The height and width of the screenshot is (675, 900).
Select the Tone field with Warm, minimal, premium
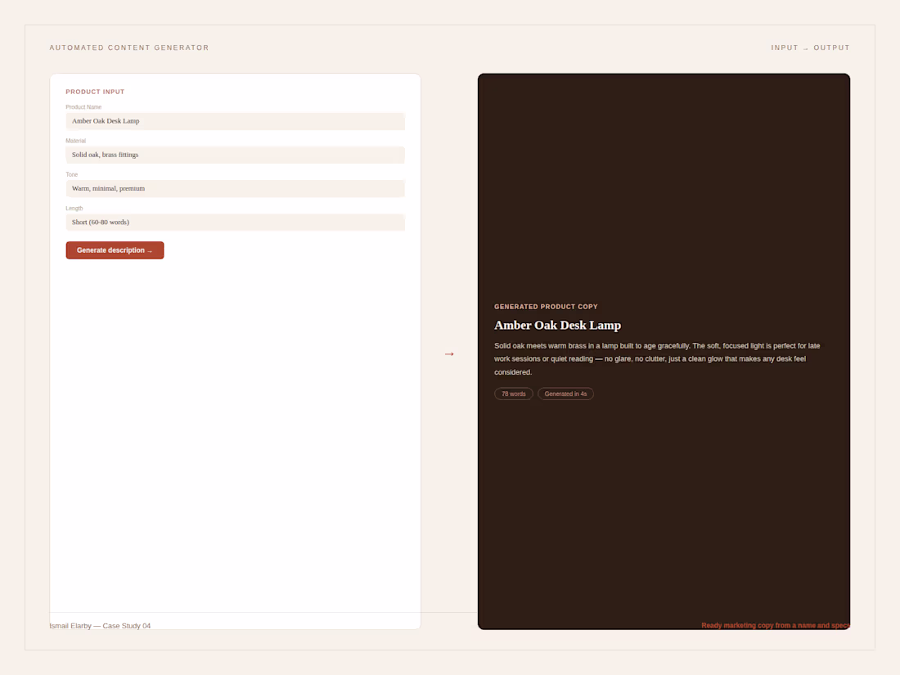coord(236,189)
